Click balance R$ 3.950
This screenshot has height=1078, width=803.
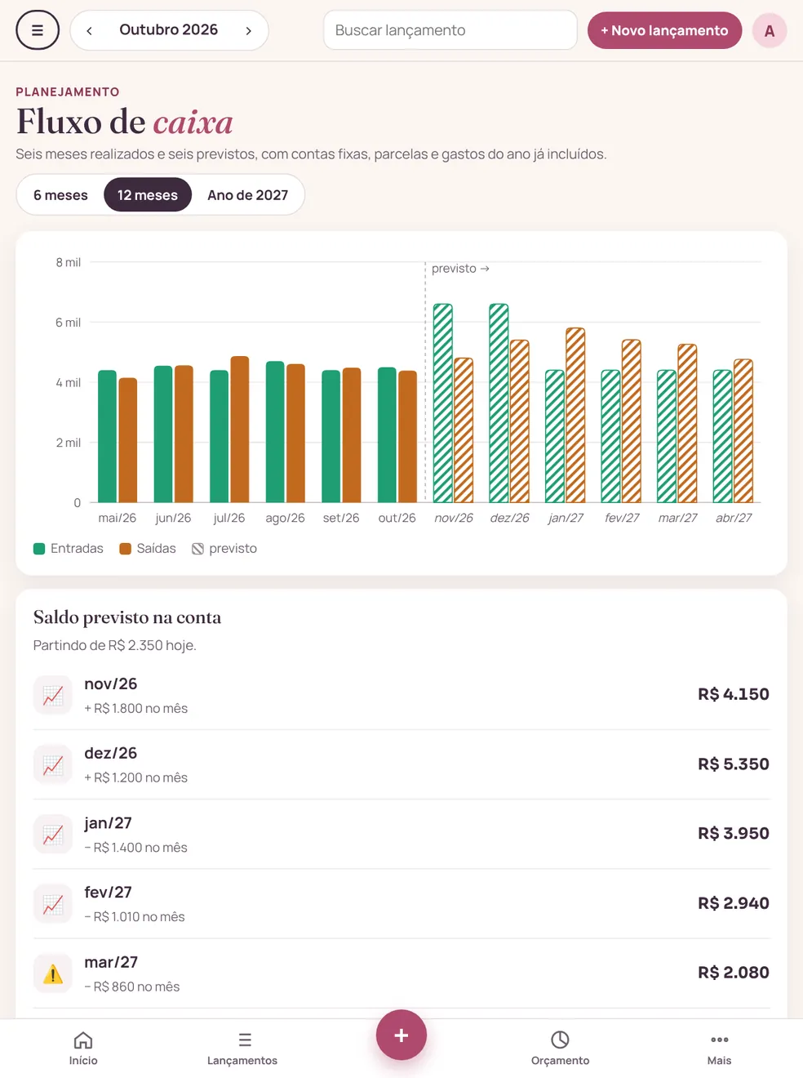(x=733, y=834)
